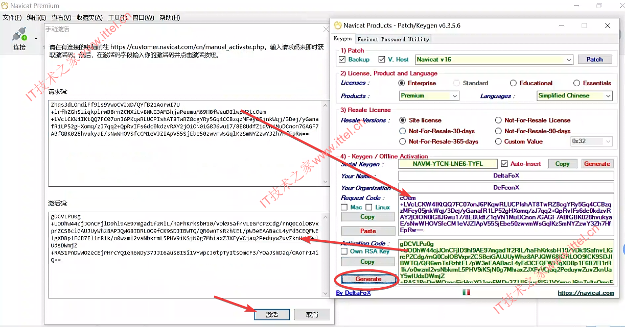This screenshot has width=625, height=327.
Task: Click the 请求码 box scrollbar down arrow
Action: [326, 182]
